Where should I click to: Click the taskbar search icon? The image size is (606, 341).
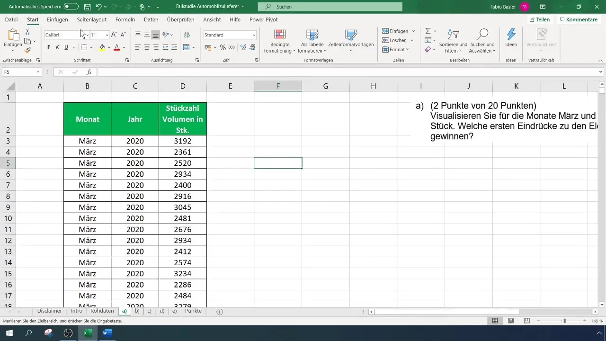[x=28, y=333]
